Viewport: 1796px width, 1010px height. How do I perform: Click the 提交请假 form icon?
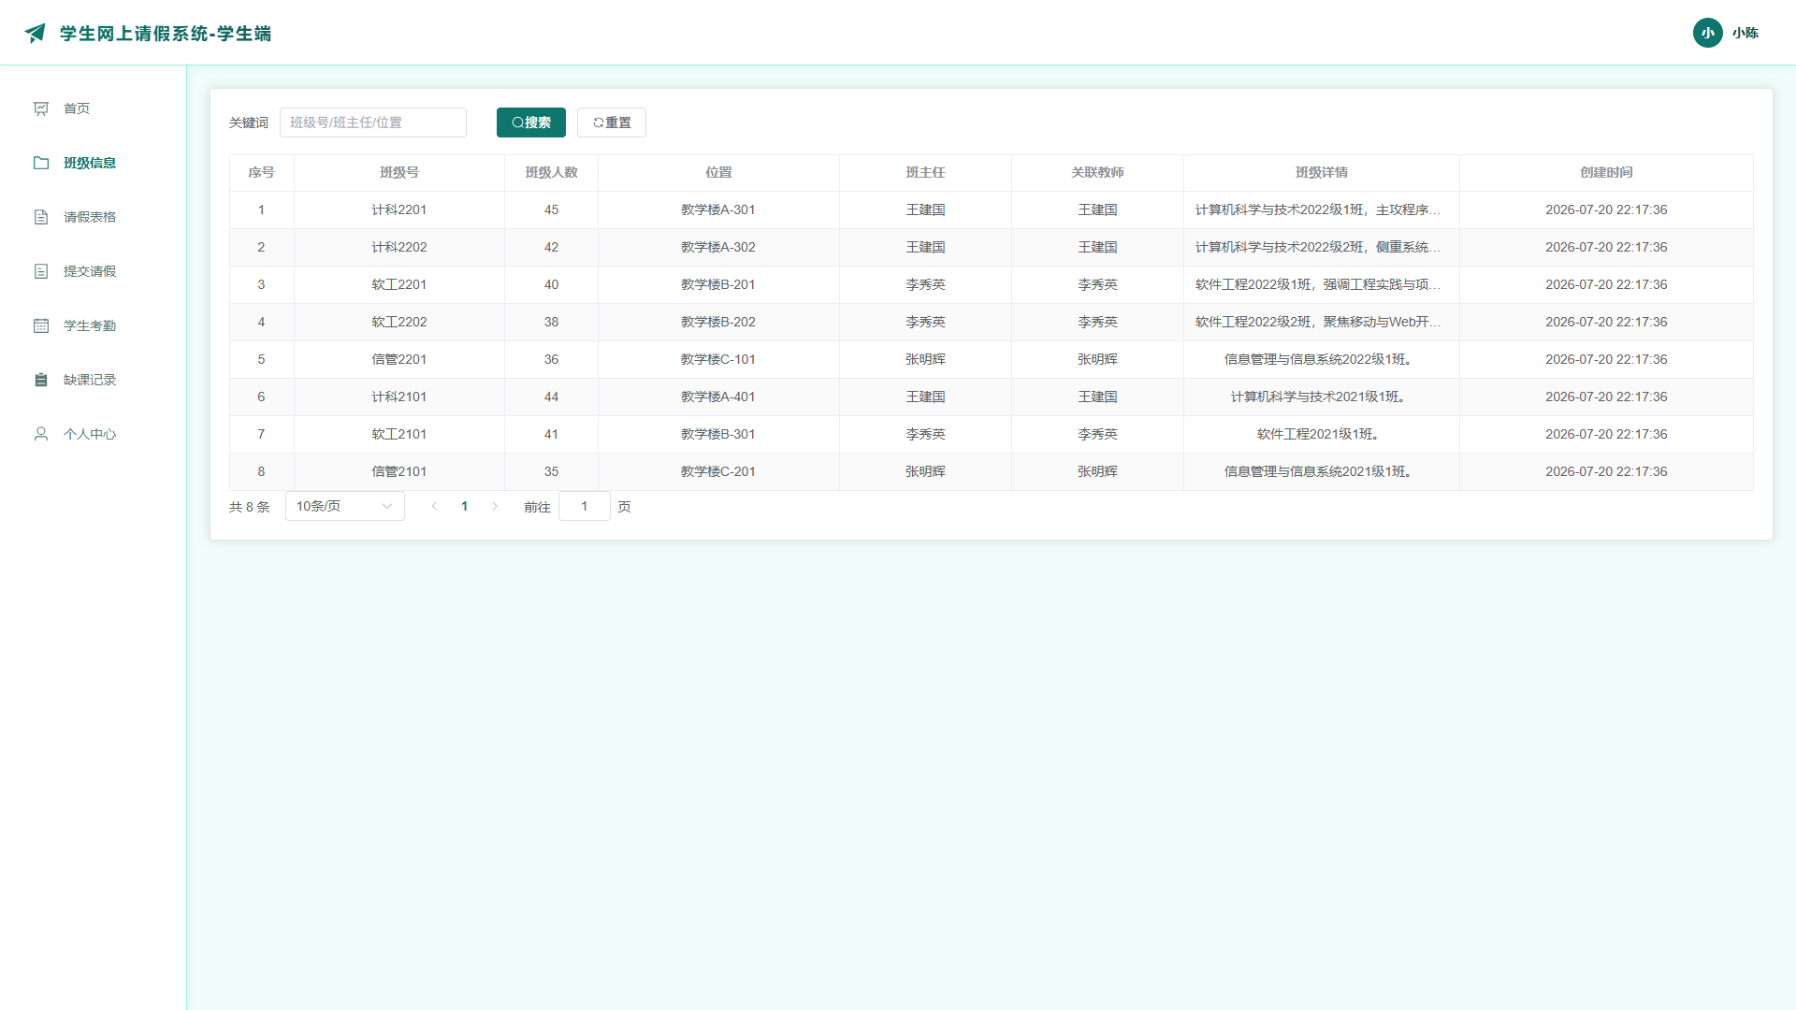point(41,271)
